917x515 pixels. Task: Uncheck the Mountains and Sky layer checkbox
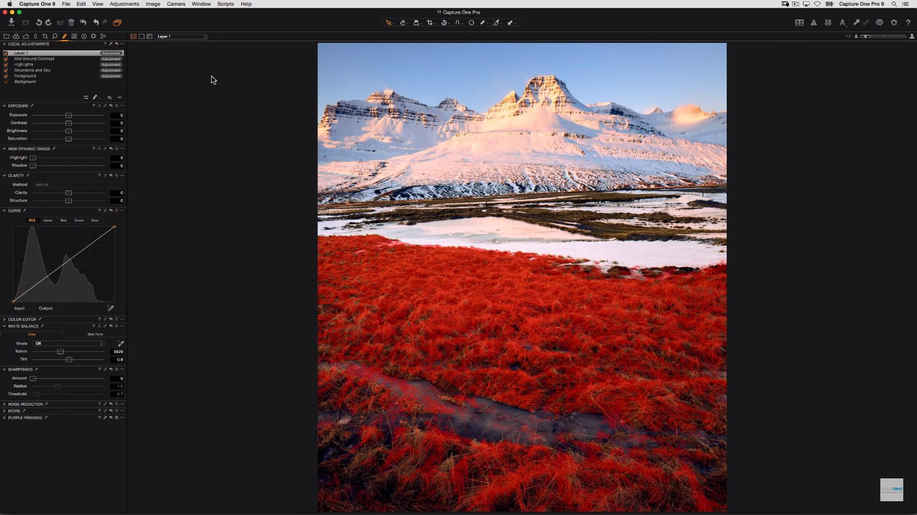coord(6,70)
